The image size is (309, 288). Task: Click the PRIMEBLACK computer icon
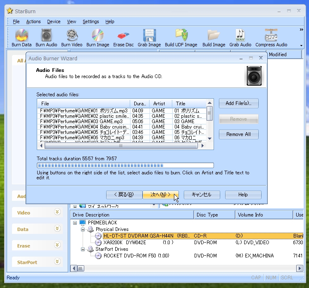point(83,223)
